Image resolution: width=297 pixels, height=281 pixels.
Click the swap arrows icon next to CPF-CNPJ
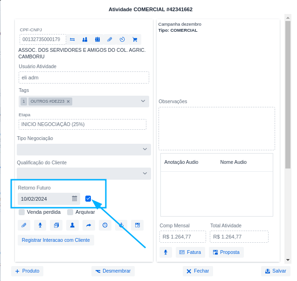tap(72, 40)
